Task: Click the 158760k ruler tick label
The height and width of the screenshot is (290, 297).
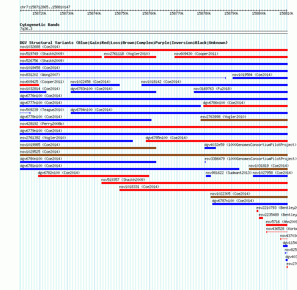Action: [x=149, y=13]
